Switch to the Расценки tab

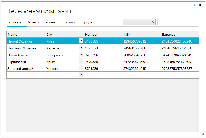pos(51,22)
